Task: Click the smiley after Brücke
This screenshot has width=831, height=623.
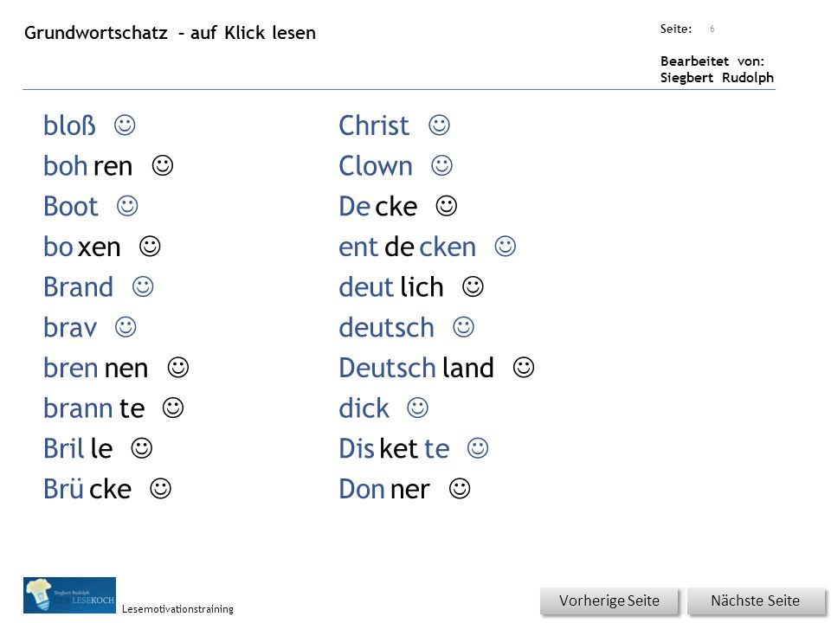Action: (161, 488)
